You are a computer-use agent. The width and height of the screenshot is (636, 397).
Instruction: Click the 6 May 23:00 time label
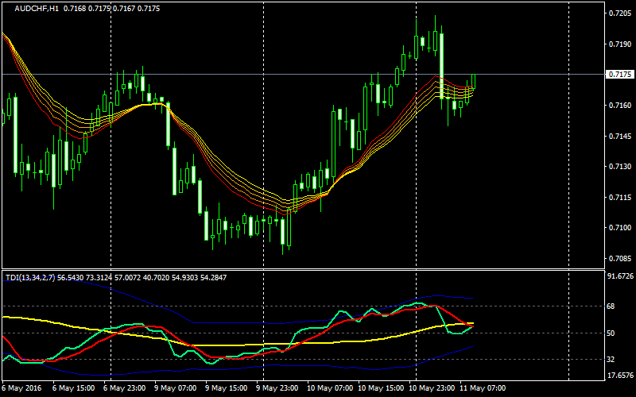(x=125, y=388)
